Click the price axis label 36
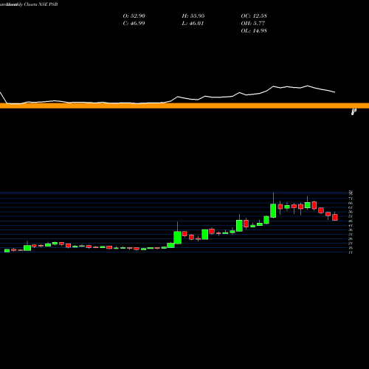Screen dimensions: 369x369 (351, 230)
